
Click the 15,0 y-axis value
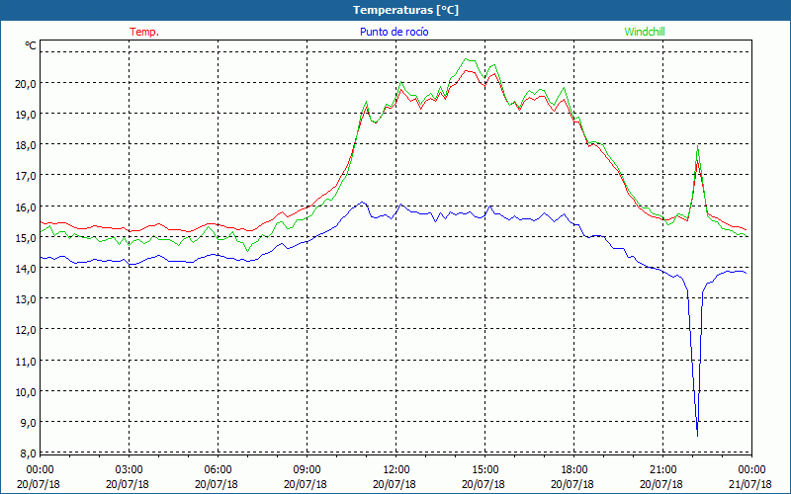[26, 238]
